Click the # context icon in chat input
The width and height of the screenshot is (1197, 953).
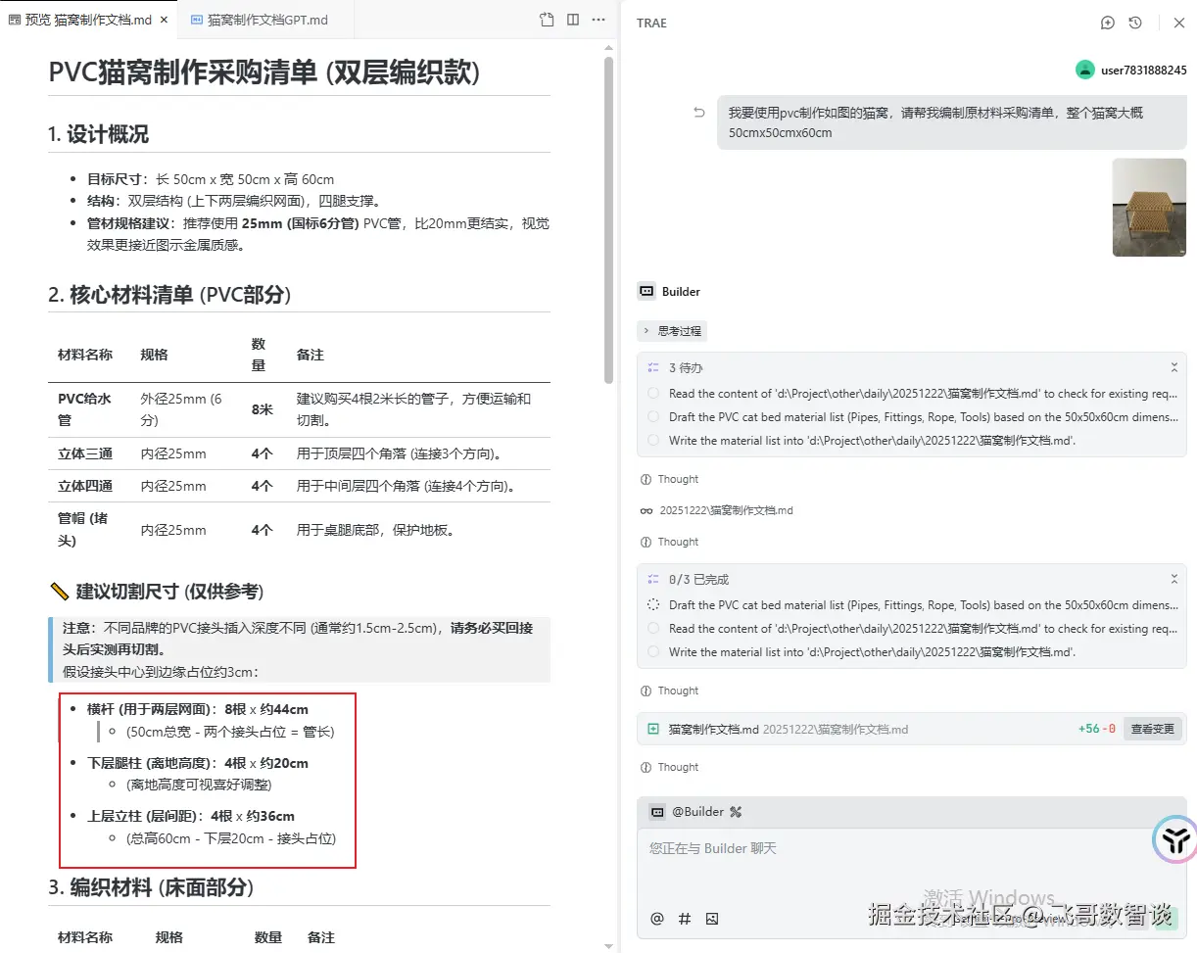(x=685, y=918)
